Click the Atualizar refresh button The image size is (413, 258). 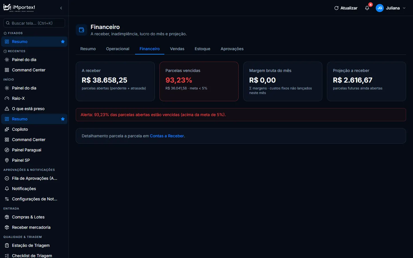tap(346, 8)
